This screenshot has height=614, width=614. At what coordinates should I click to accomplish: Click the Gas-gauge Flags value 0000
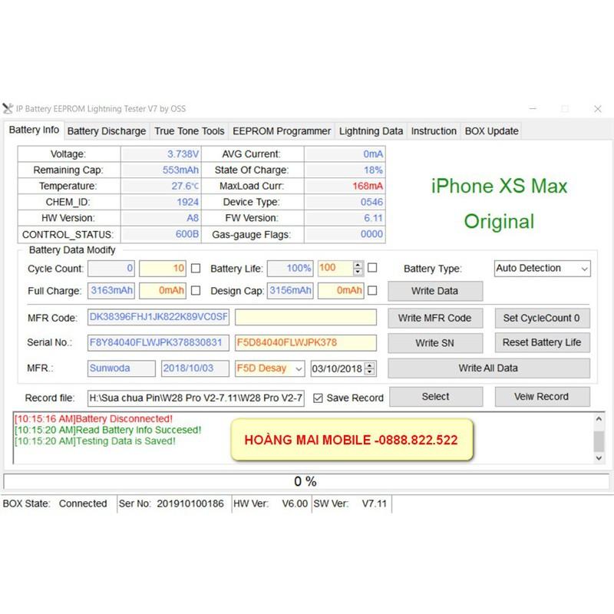[345, 234]
